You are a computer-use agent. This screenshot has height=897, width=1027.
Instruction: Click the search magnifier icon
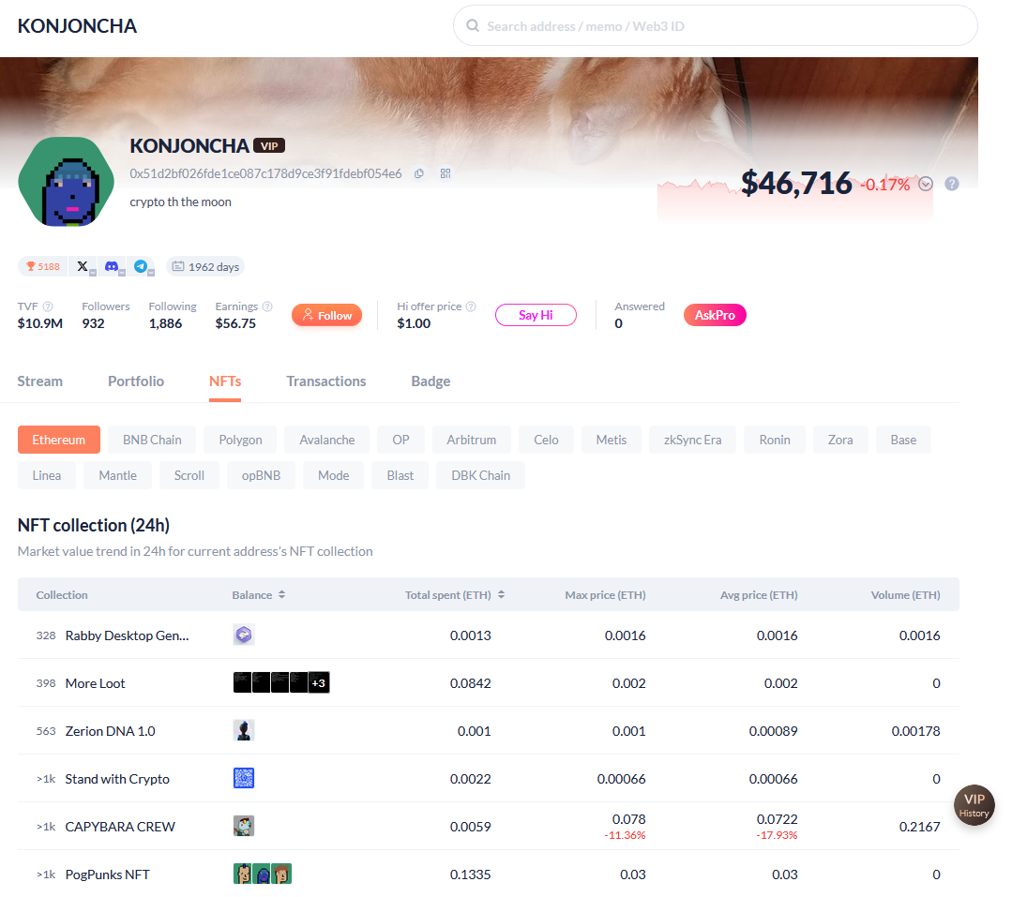tap(473, 26)
